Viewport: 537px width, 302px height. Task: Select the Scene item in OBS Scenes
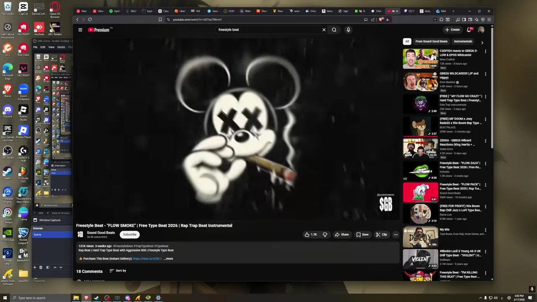(x=52, y=234)
